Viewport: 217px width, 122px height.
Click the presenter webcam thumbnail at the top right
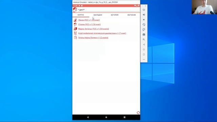[204, 7]
